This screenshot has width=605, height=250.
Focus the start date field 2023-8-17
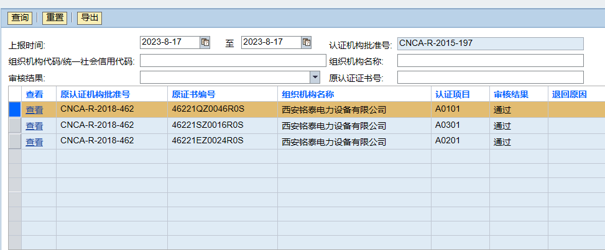170,42
